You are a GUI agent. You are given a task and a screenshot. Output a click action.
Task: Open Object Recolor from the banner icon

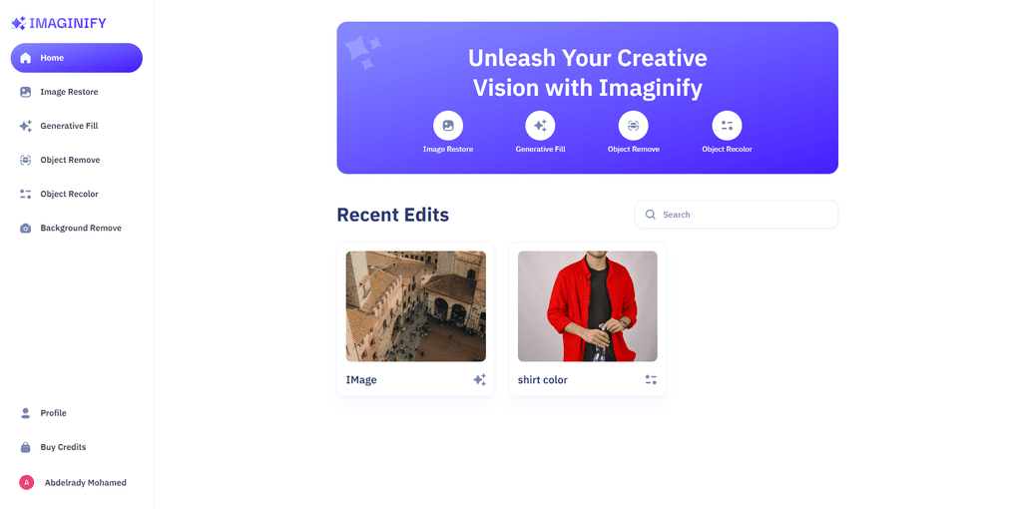[727, 125]
